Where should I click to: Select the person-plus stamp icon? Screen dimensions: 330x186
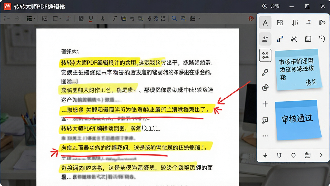pos(265,39)
